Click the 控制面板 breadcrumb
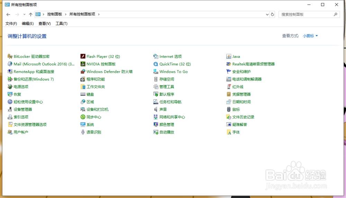This screenshot has height=198, width=346. click(x=55, y=14)
